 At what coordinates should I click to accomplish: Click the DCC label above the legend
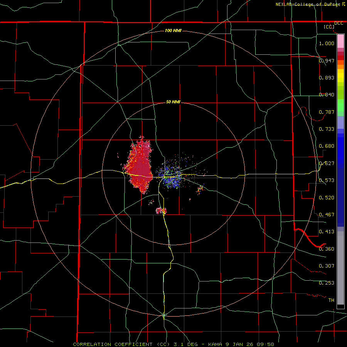(x=339, y=23)
